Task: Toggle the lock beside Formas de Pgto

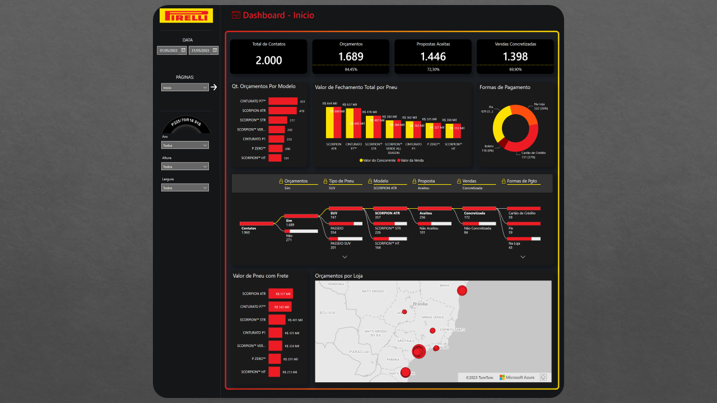Action: [503, 181]
